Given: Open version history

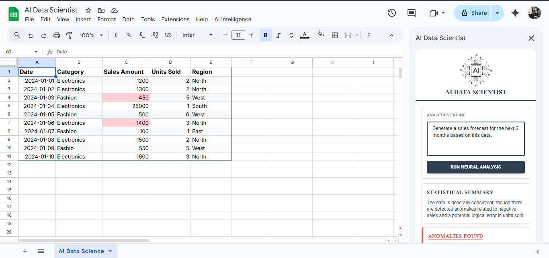Looking at the screenshot, I should [391, 13].
